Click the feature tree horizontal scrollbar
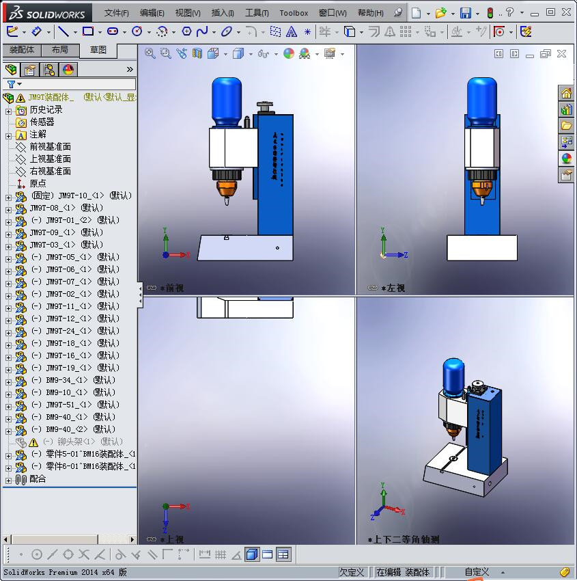The width and height of the screenshot is (577, 581). tap(55, 539)
